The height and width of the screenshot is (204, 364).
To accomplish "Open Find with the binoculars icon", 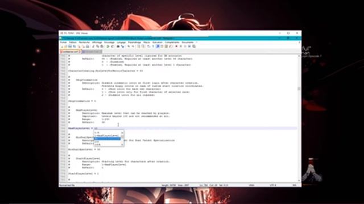I will pyautogui.click(x=118, y=46).
